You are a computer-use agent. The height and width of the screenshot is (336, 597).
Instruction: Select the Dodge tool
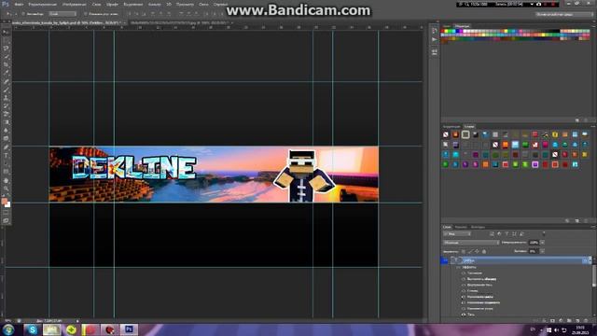7,139
